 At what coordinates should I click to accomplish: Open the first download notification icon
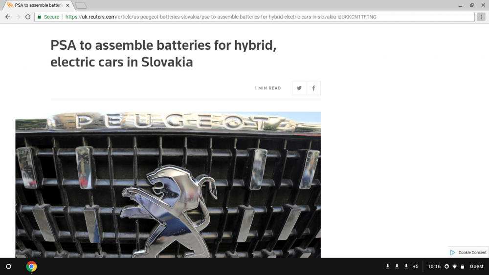(x=388, y=266)
